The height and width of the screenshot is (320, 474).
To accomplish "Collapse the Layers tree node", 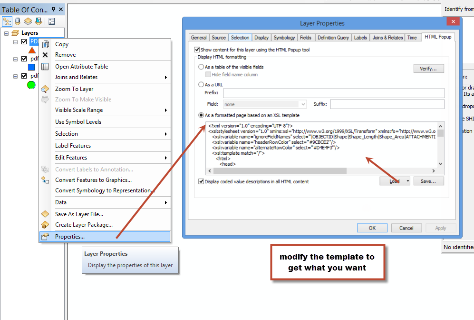I will coord(6,33).
